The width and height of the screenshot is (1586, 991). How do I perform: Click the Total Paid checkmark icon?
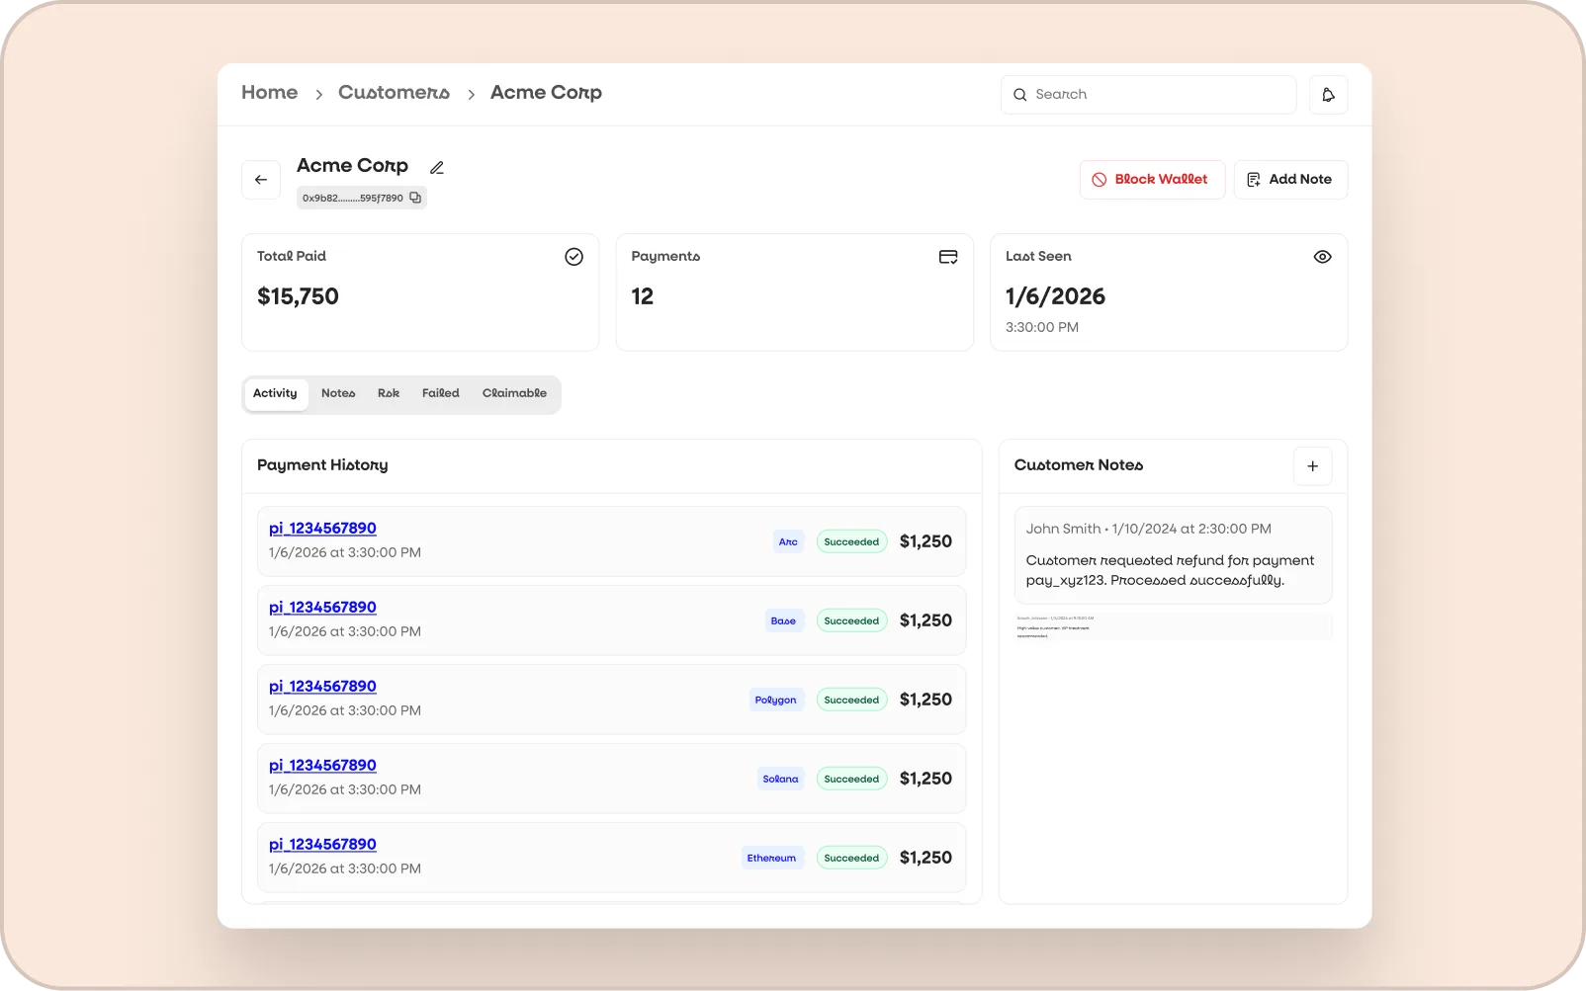pyautogui.click(x=573, y=257)
